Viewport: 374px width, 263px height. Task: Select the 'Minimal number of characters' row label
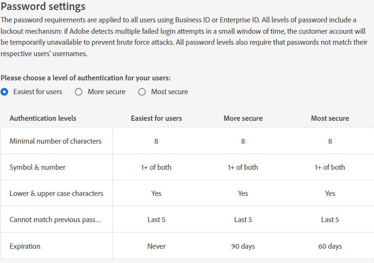55,141
